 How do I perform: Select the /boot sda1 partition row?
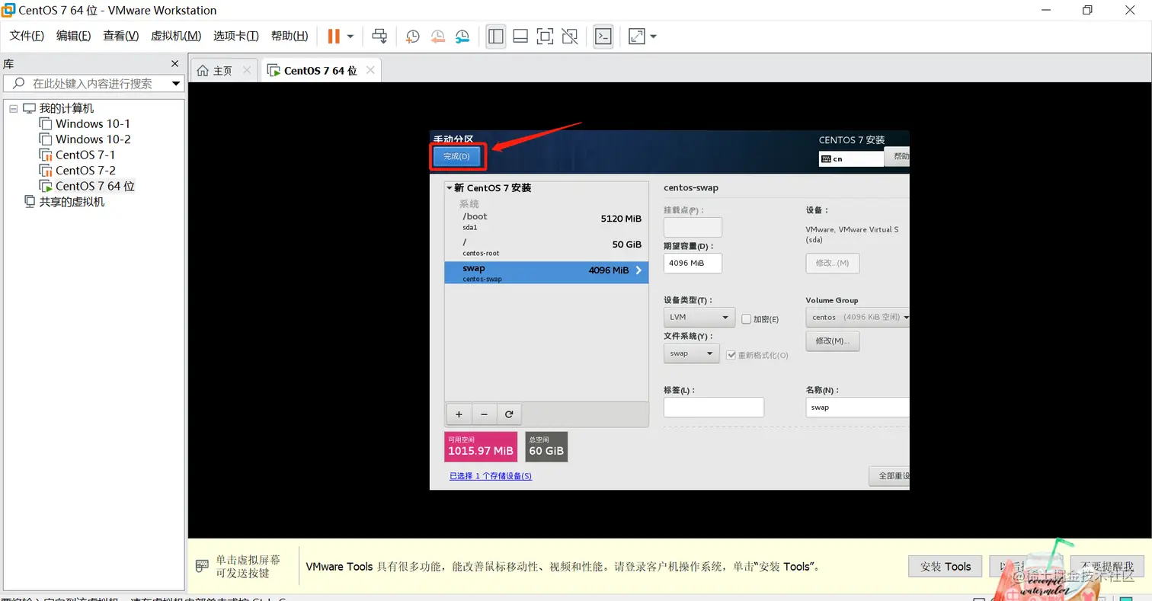(546, 221)
